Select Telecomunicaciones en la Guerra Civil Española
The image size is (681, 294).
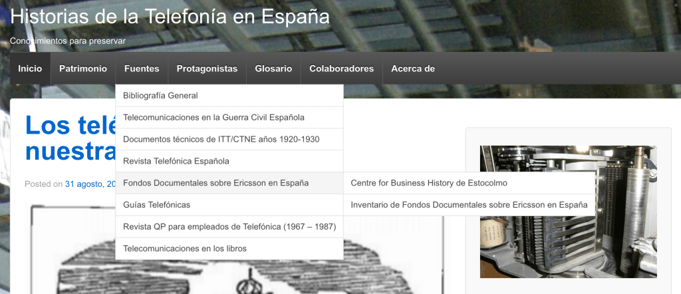coord(213,118)
